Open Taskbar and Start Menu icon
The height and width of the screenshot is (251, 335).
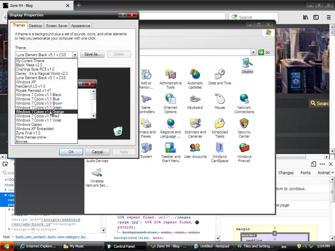[170, 153]
